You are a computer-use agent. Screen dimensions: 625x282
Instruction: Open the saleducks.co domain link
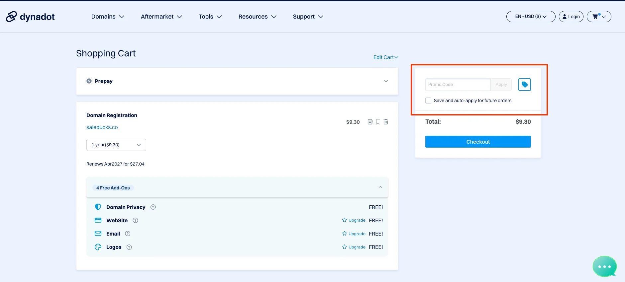click(102, 127)
